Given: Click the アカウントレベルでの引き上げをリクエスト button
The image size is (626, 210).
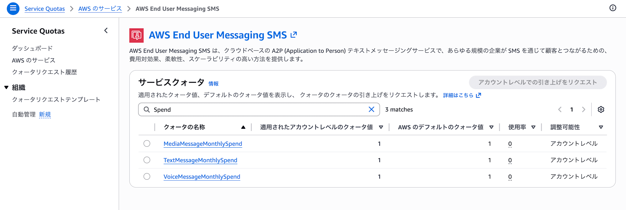Looking at the screenshot, I should pyautogui.click(x=537, y=82).
